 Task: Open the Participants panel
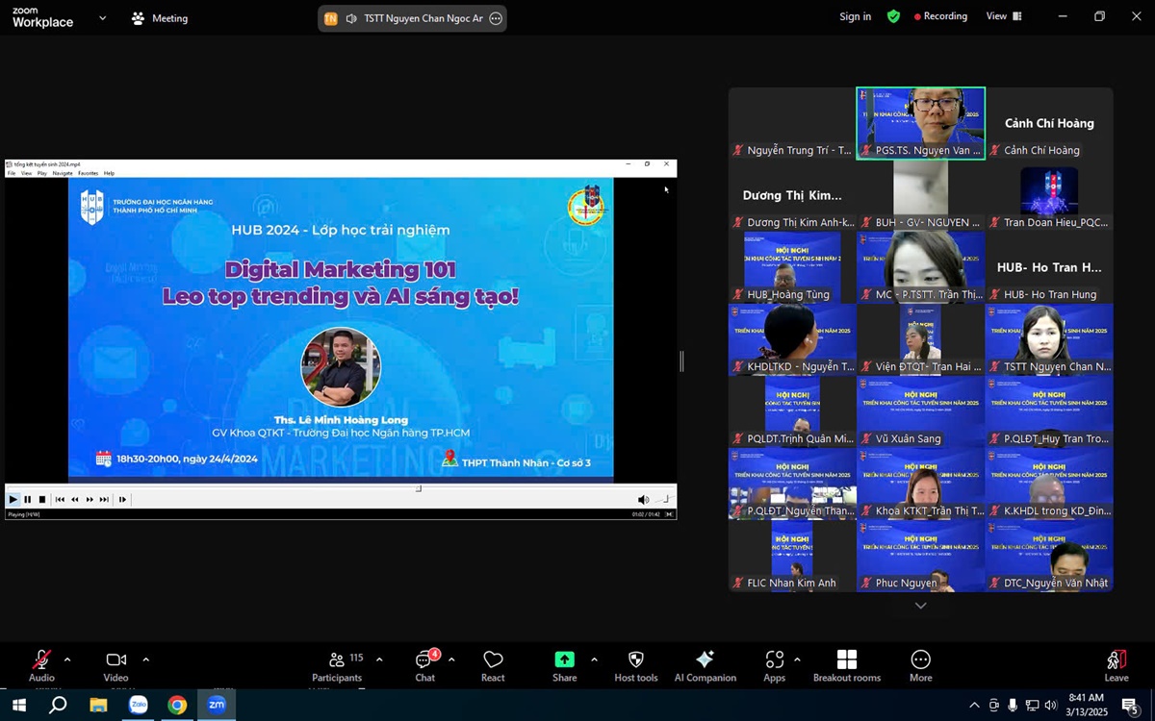point(337,665)
